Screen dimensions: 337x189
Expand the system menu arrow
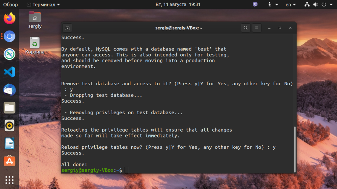pyautogui.click(x=331, y=5)
